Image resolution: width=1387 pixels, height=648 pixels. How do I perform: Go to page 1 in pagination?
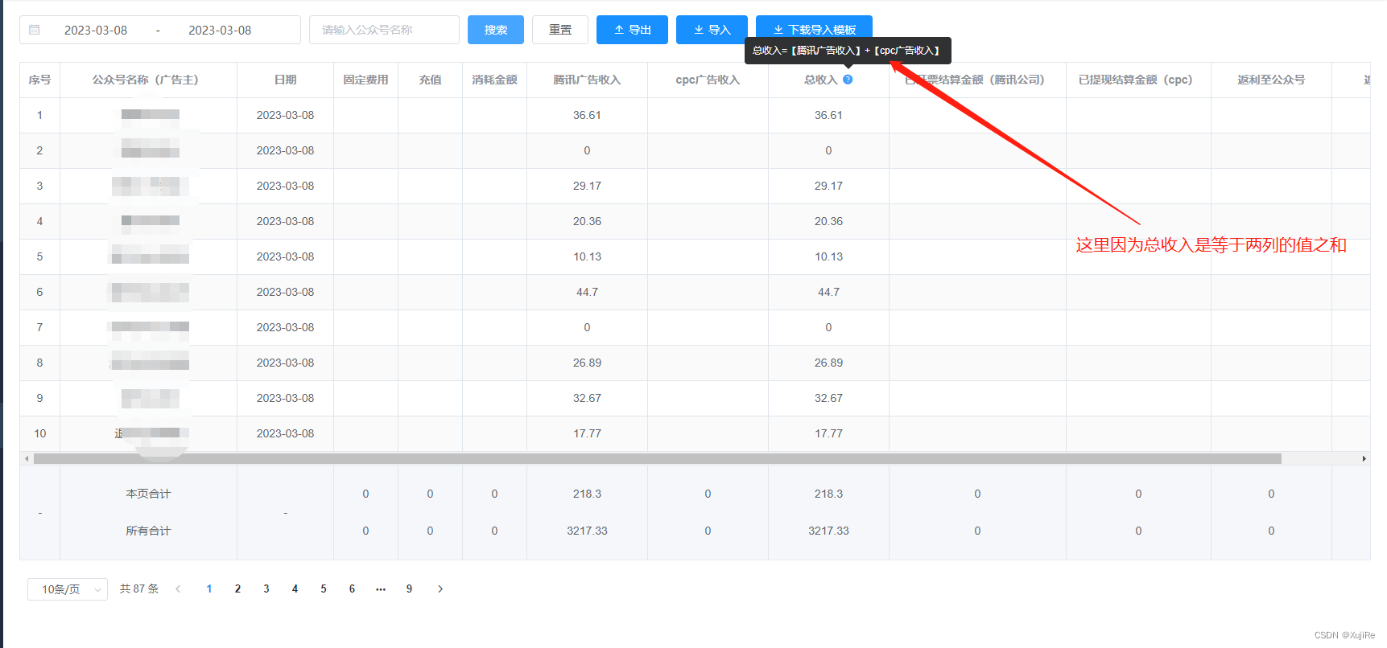(209, 589)
